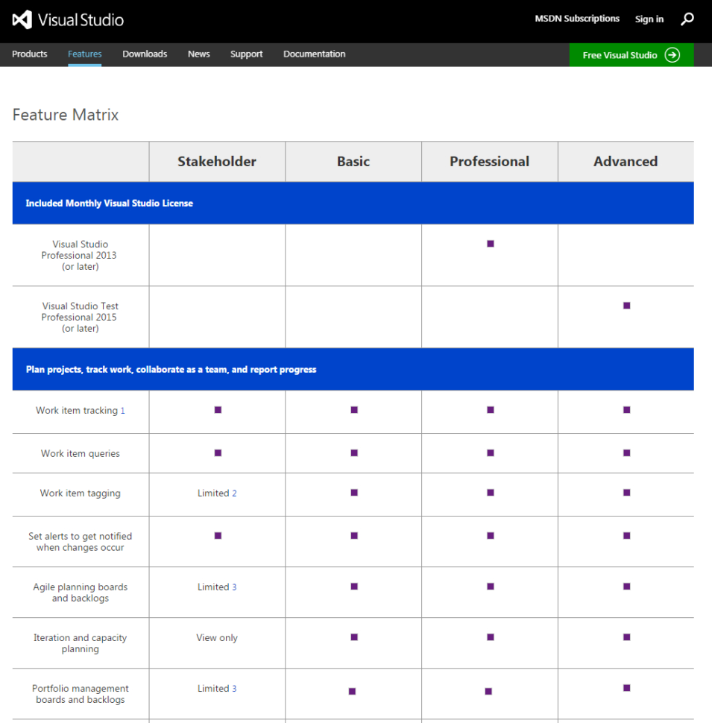Open the Downloads section
The height and width of the screenshot is (723, 712).
[144, 54]
